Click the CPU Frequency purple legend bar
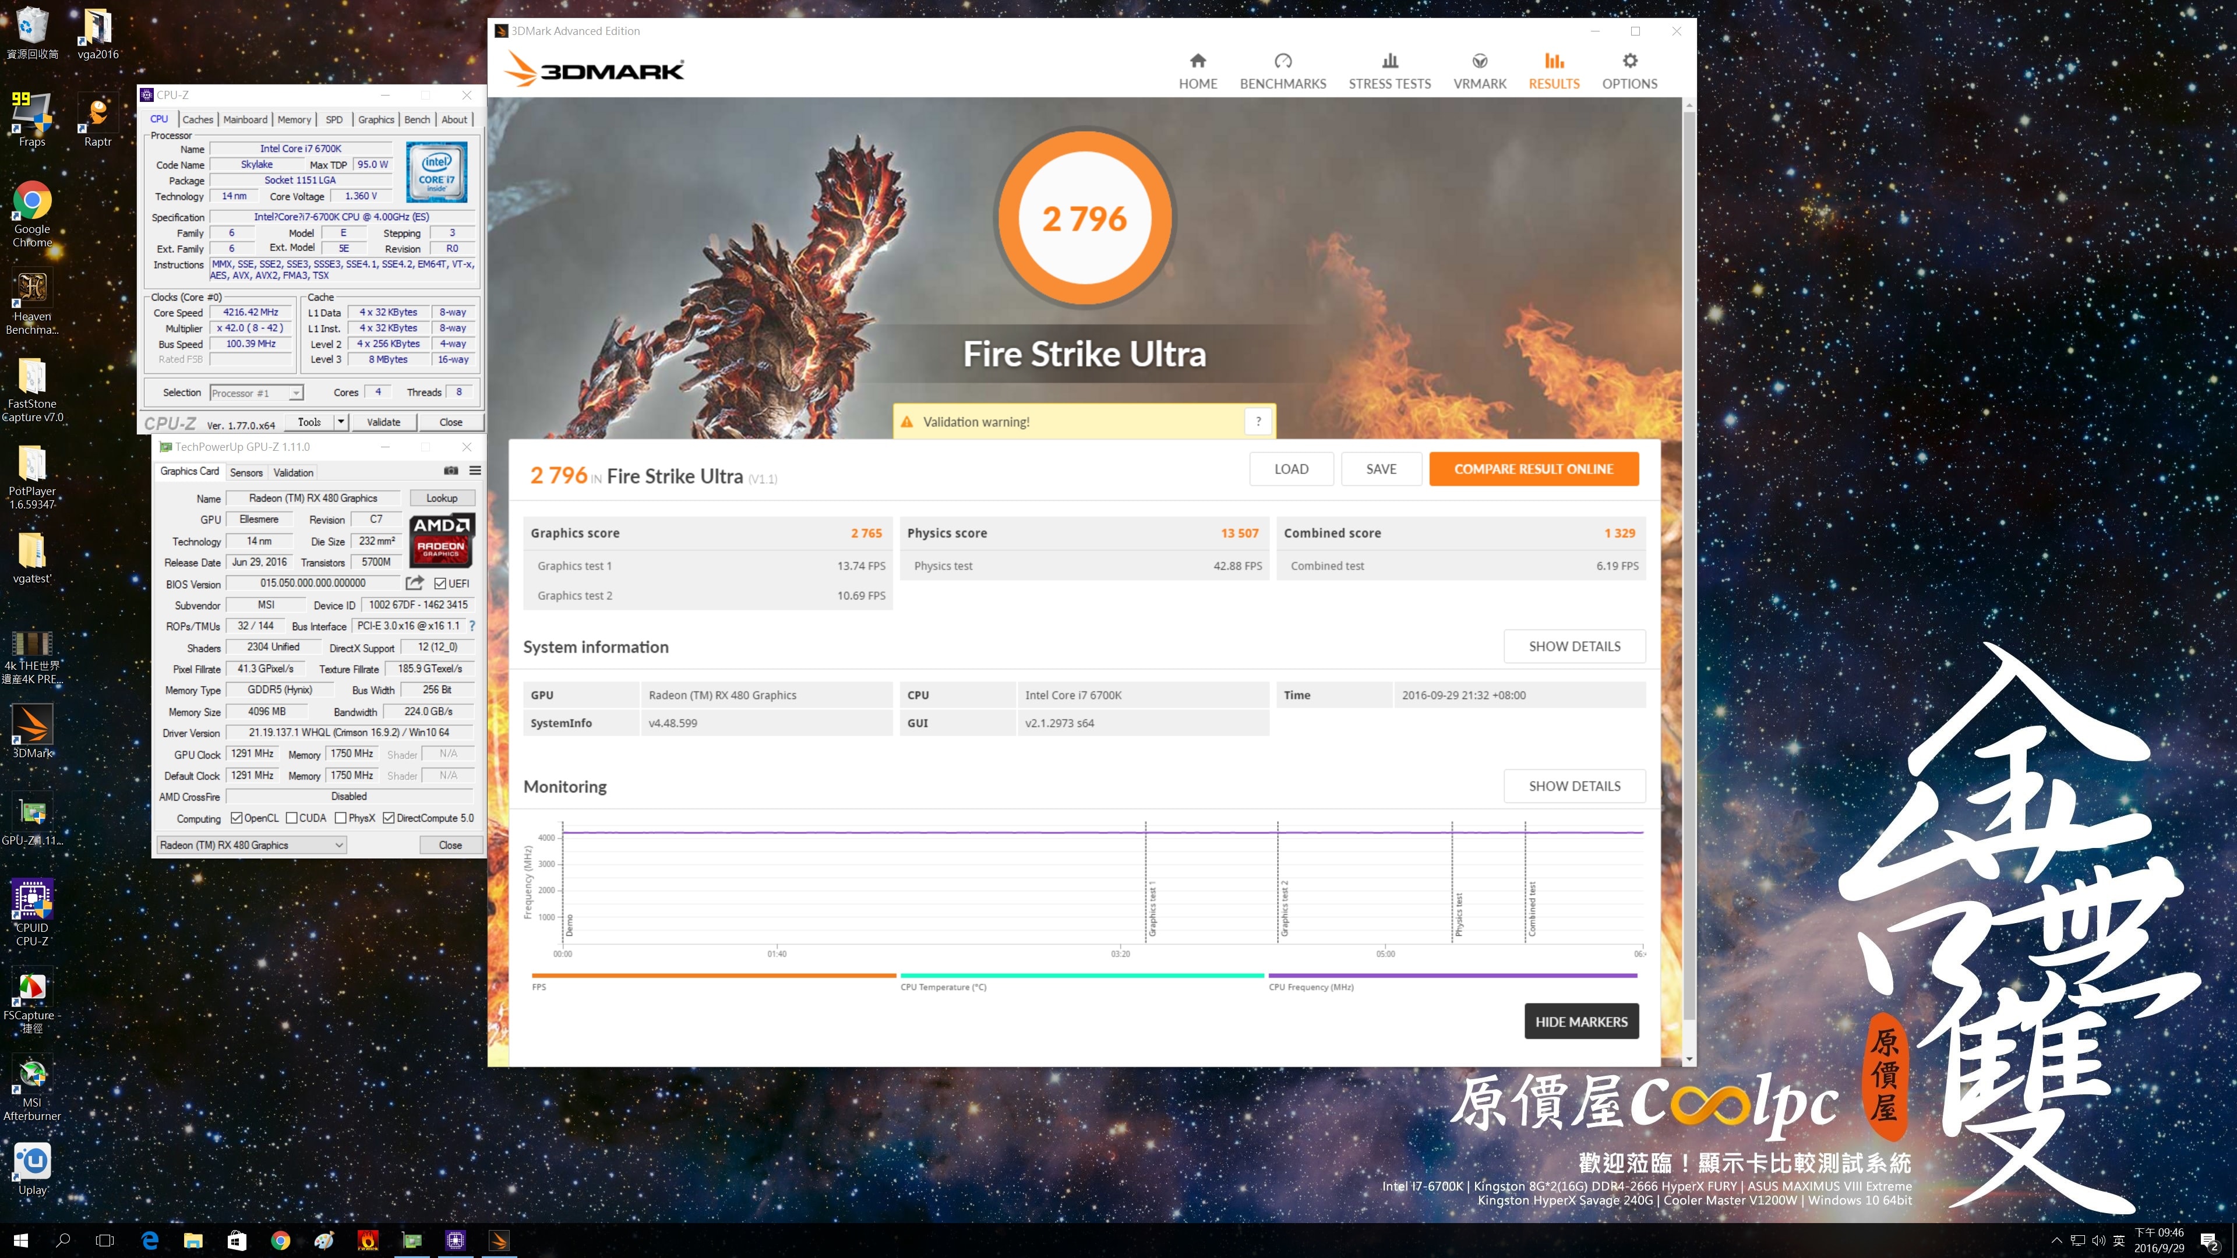The width and height of the screenshot is (2237, 1258). pyautogui.click(x=1453, y=976)
